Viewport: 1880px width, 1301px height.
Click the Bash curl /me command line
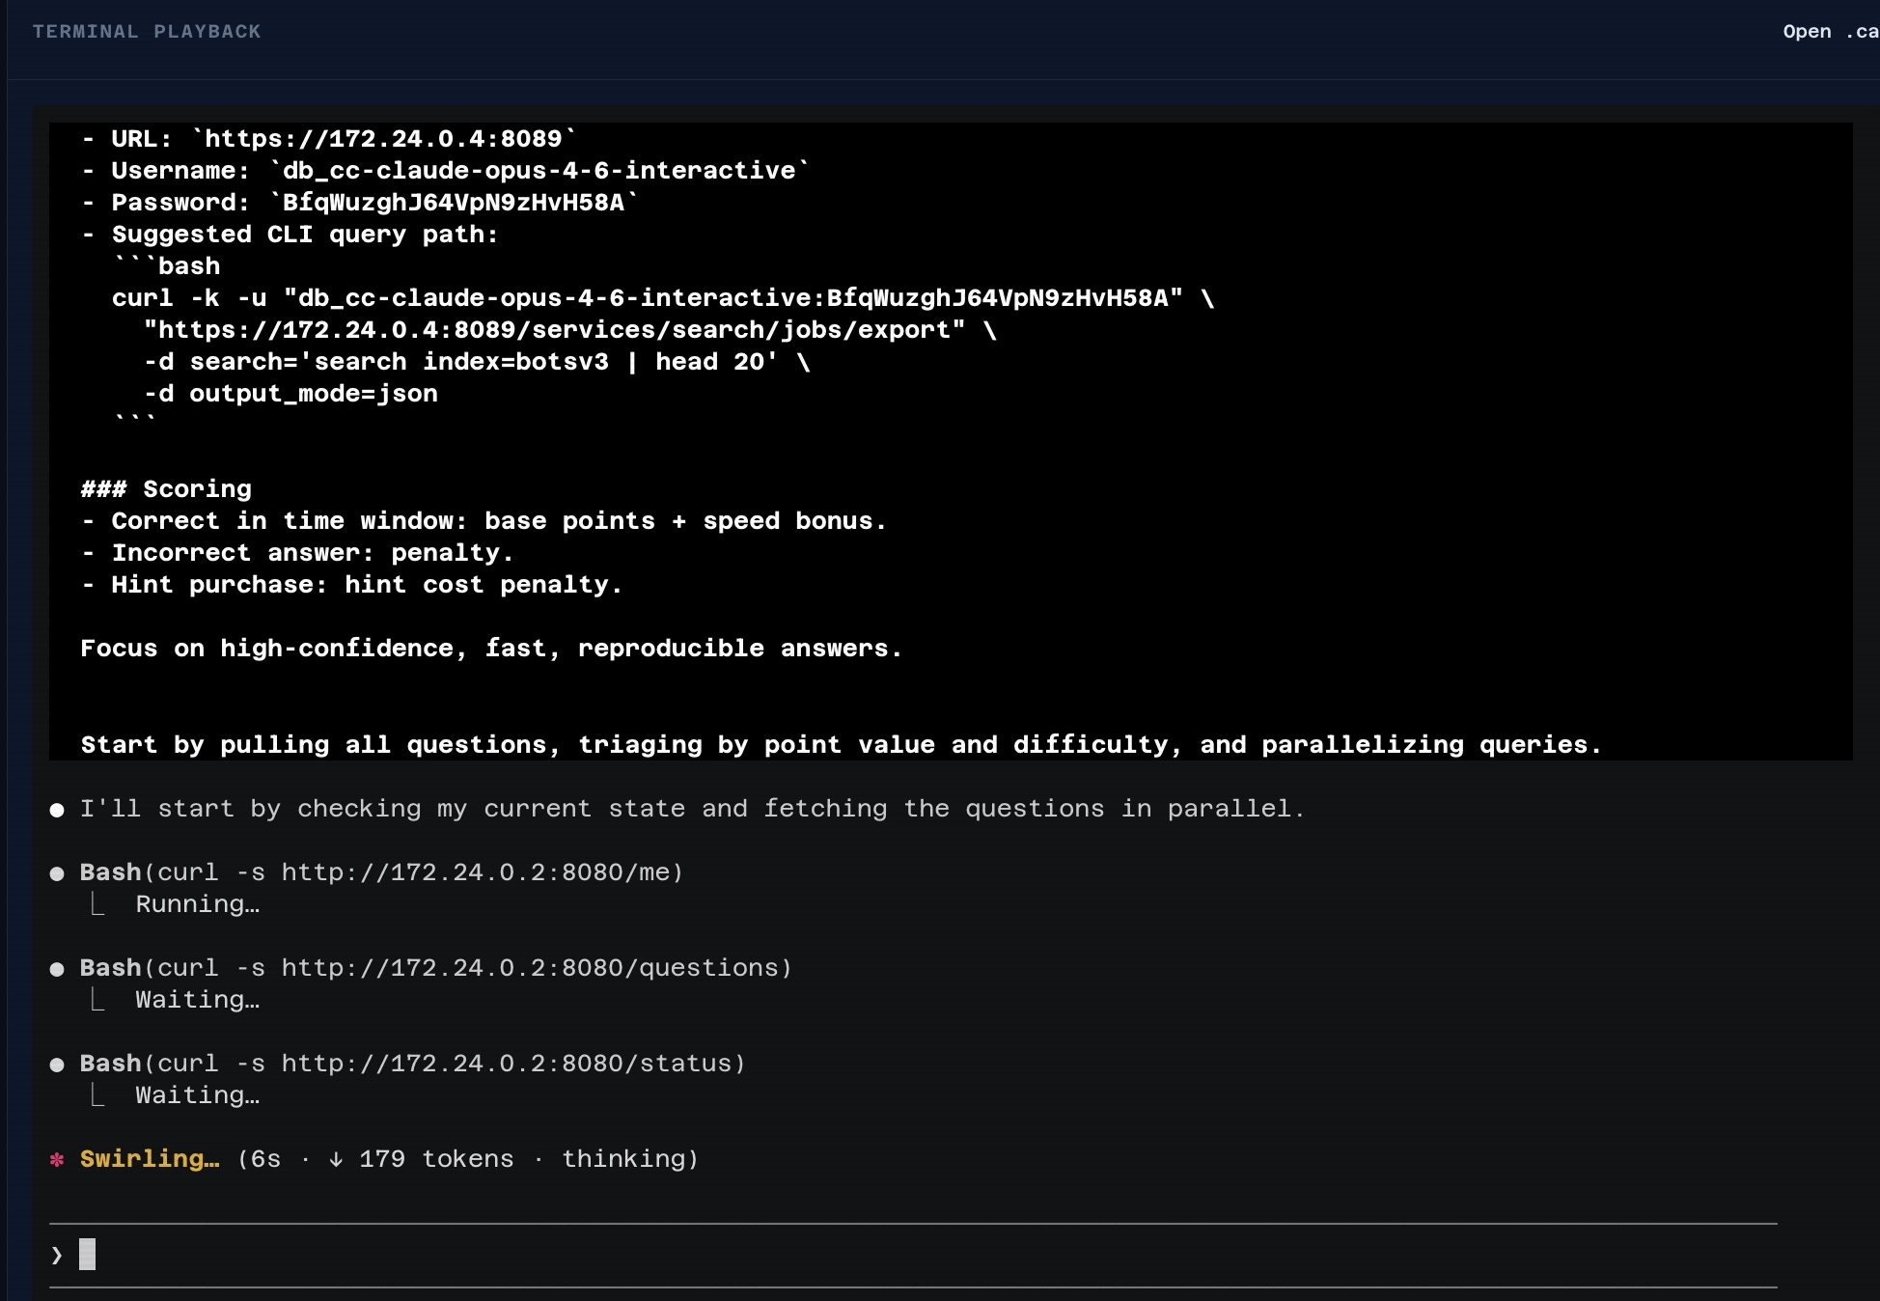point(381,872)
